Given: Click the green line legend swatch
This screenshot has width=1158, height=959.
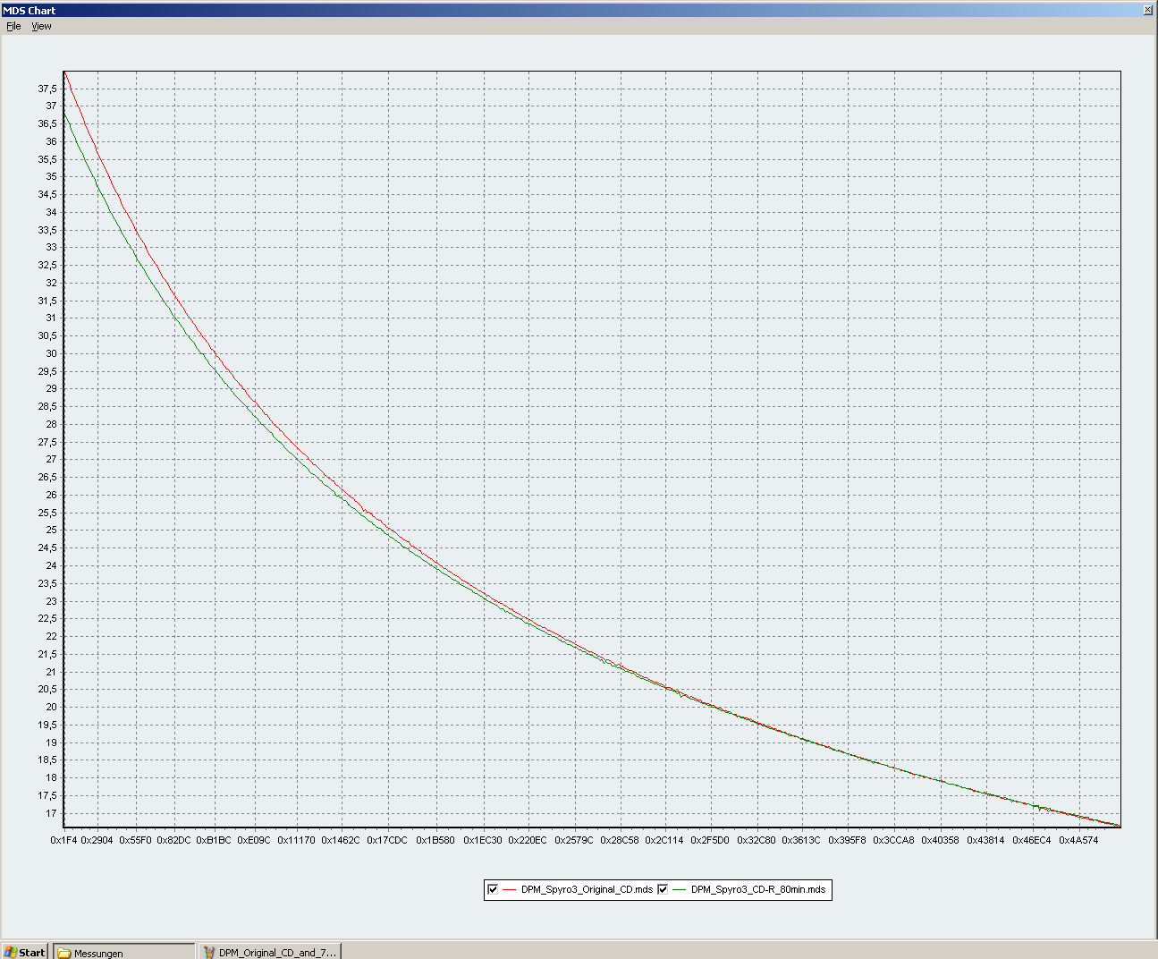Looking at the screenshot, I should click(x=680, y=889).
